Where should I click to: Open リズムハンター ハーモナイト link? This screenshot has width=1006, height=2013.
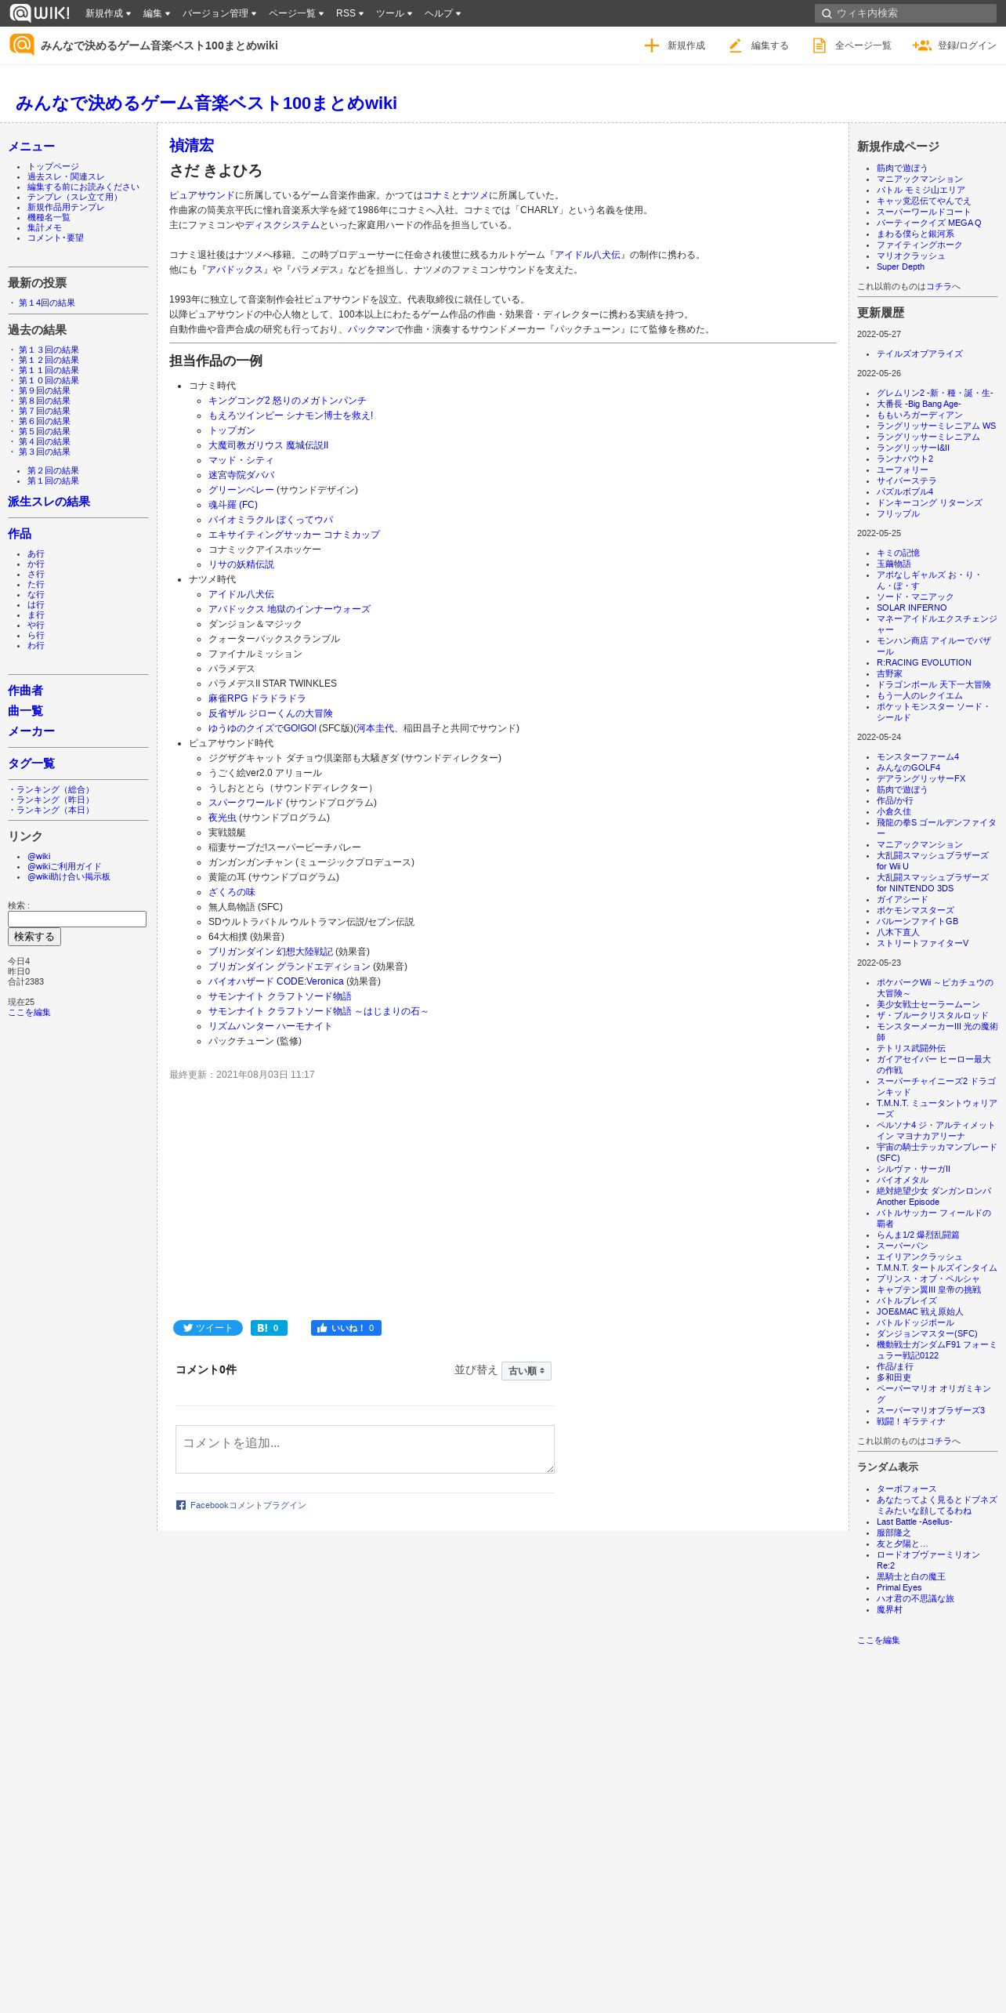coord(270,1026)
